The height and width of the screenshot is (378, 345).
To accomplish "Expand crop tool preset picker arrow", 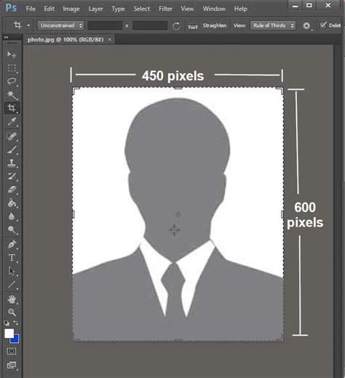I will coord(28,25).
